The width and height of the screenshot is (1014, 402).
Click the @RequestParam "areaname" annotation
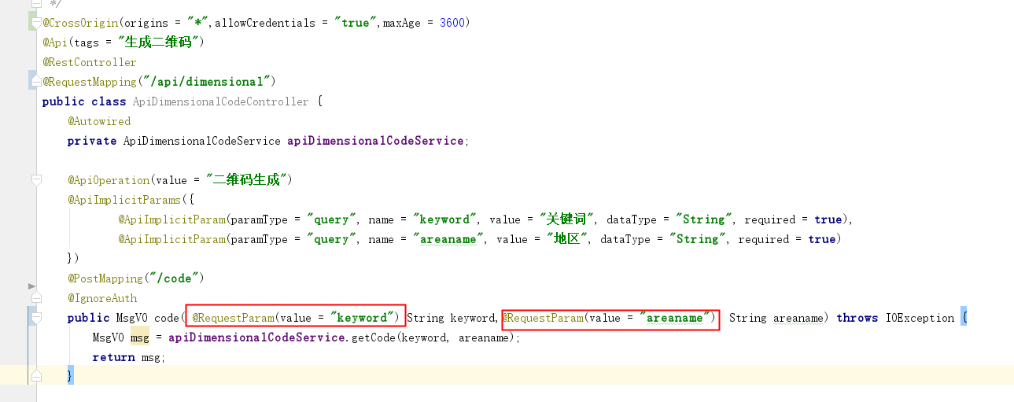[x=610, y=318]
